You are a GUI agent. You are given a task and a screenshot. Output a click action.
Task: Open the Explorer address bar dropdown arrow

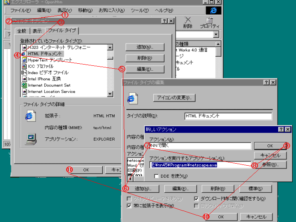pos(216,35)
